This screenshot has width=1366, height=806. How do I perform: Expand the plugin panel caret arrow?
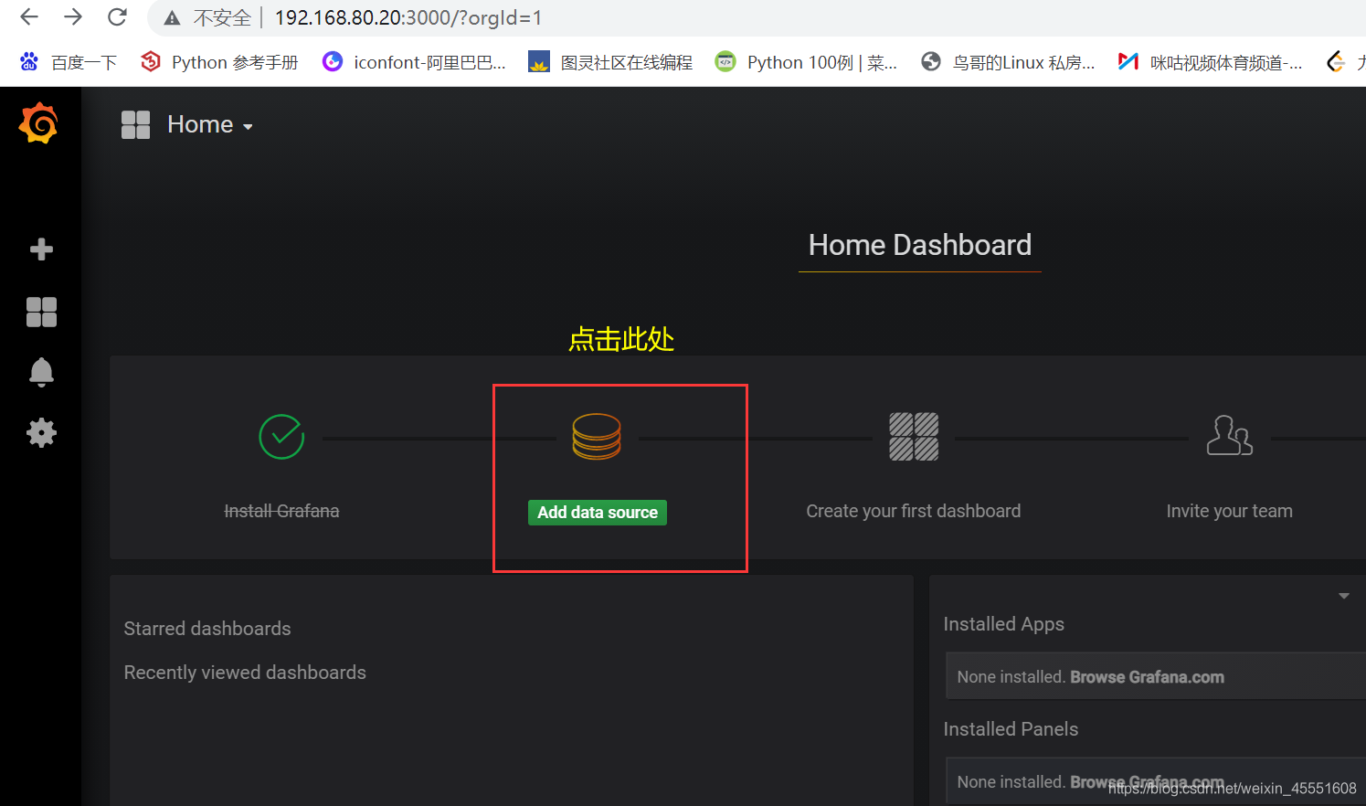(1344, 596)
